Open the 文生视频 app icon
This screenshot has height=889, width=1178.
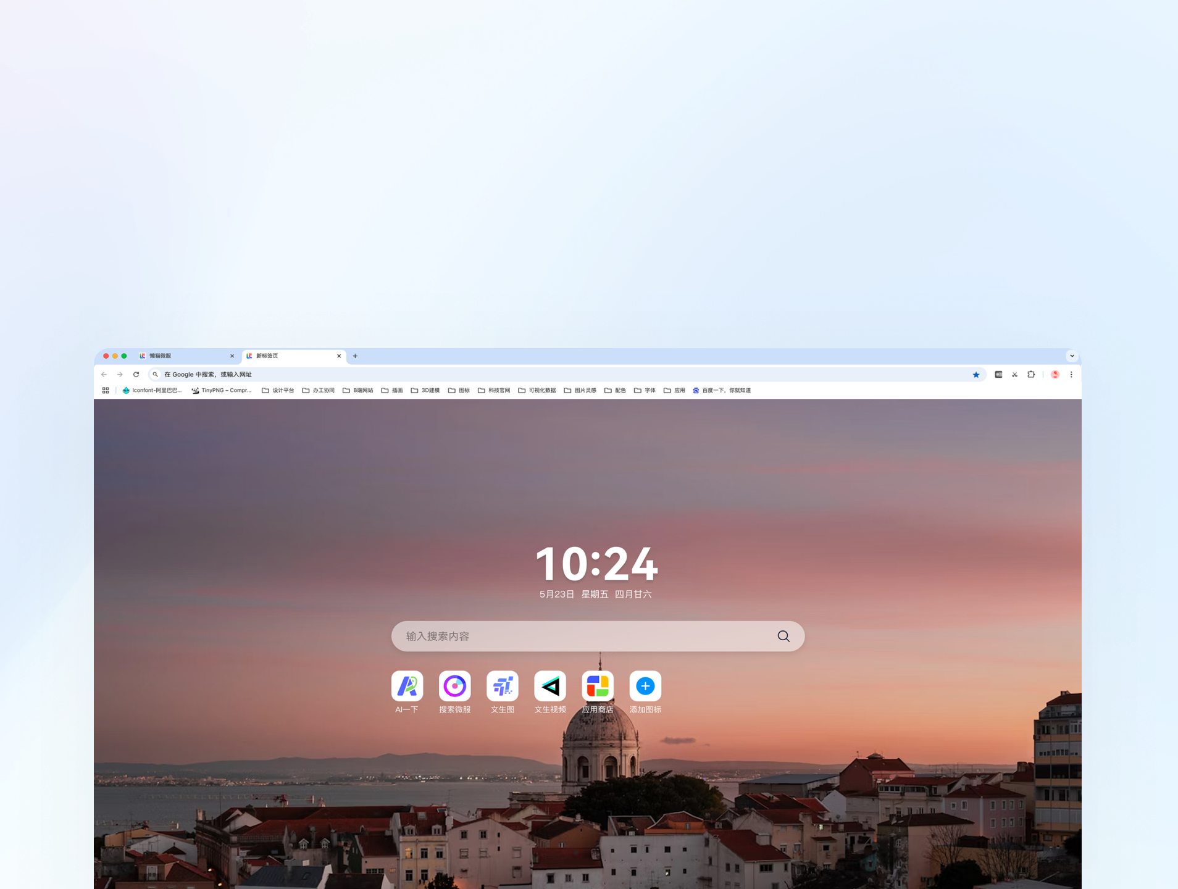coord(549,686)
